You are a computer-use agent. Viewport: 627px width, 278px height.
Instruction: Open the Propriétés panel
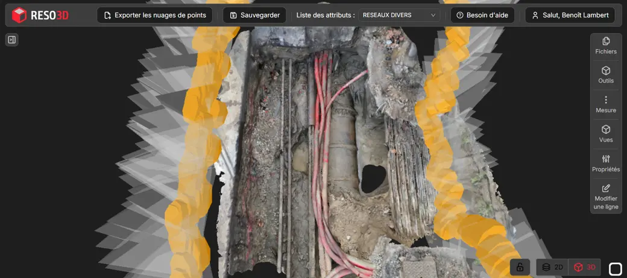(x=606, y=163)
